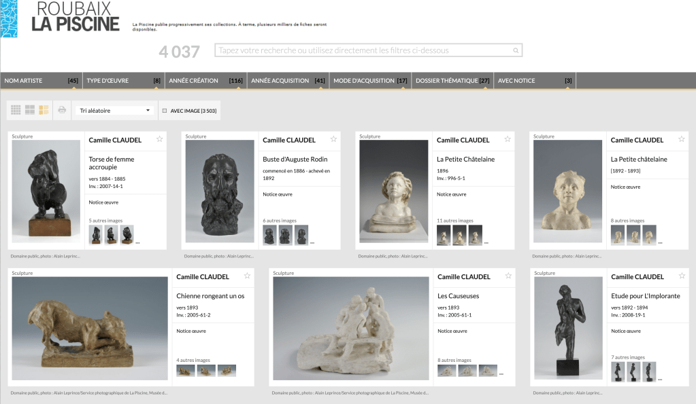Enable the AVEC IMAGE checkbox
This screenshot has height=404, width=696.
[x=165, y=111]
